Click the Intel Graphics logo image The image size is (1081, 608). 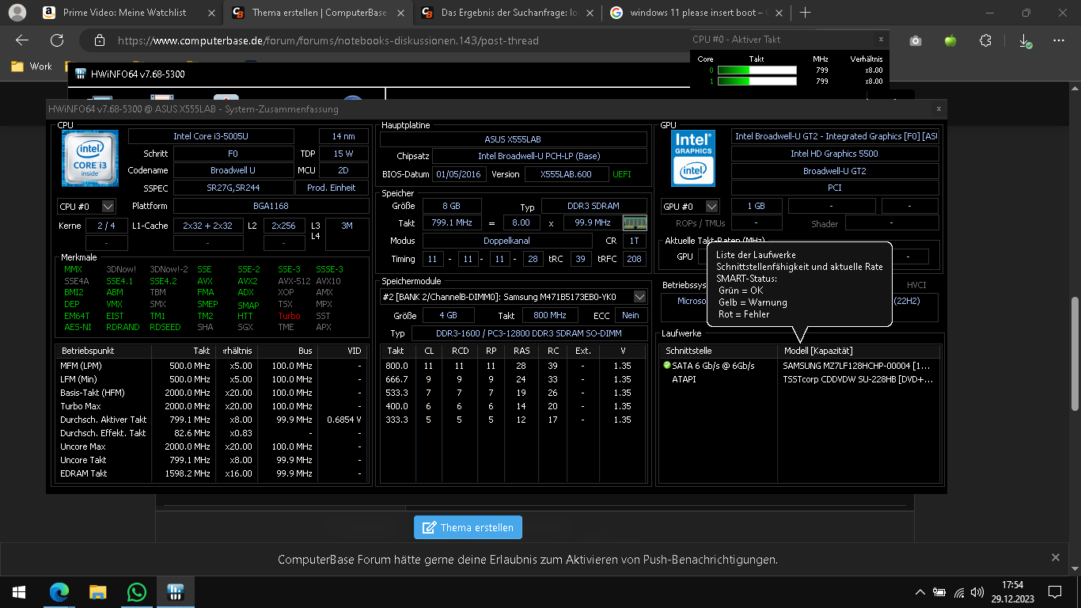tap(693, 158)
